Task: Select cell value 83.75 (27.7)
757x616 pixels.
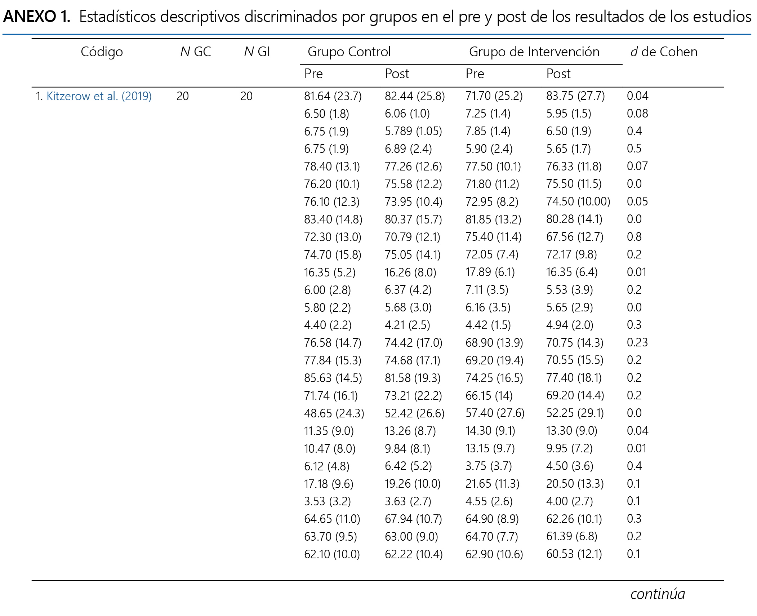Action: click(x=575, y=96)
